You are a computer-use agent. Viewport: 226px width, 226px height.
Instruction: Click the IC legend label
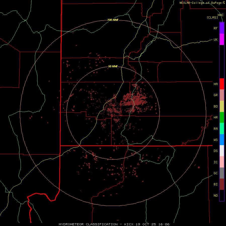215,162
